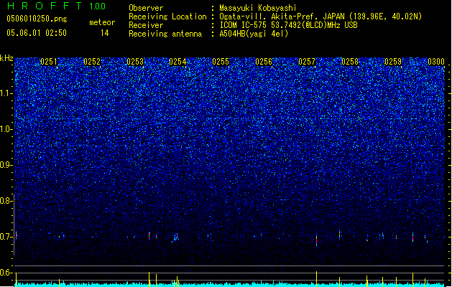Click the 1.1 kHz frequency label

click(6, 93)
